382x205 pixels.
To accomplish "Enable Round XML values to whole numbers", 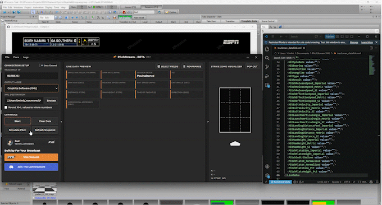I will [x=6, y=108].
